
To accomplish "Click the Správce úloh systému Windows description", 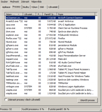I will click(x=73, y=80).
